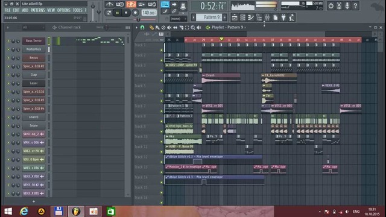The image size is (386, 217).
Task: Open the EDIT menu
Action: pyautogui.click(x=16, y=10)
